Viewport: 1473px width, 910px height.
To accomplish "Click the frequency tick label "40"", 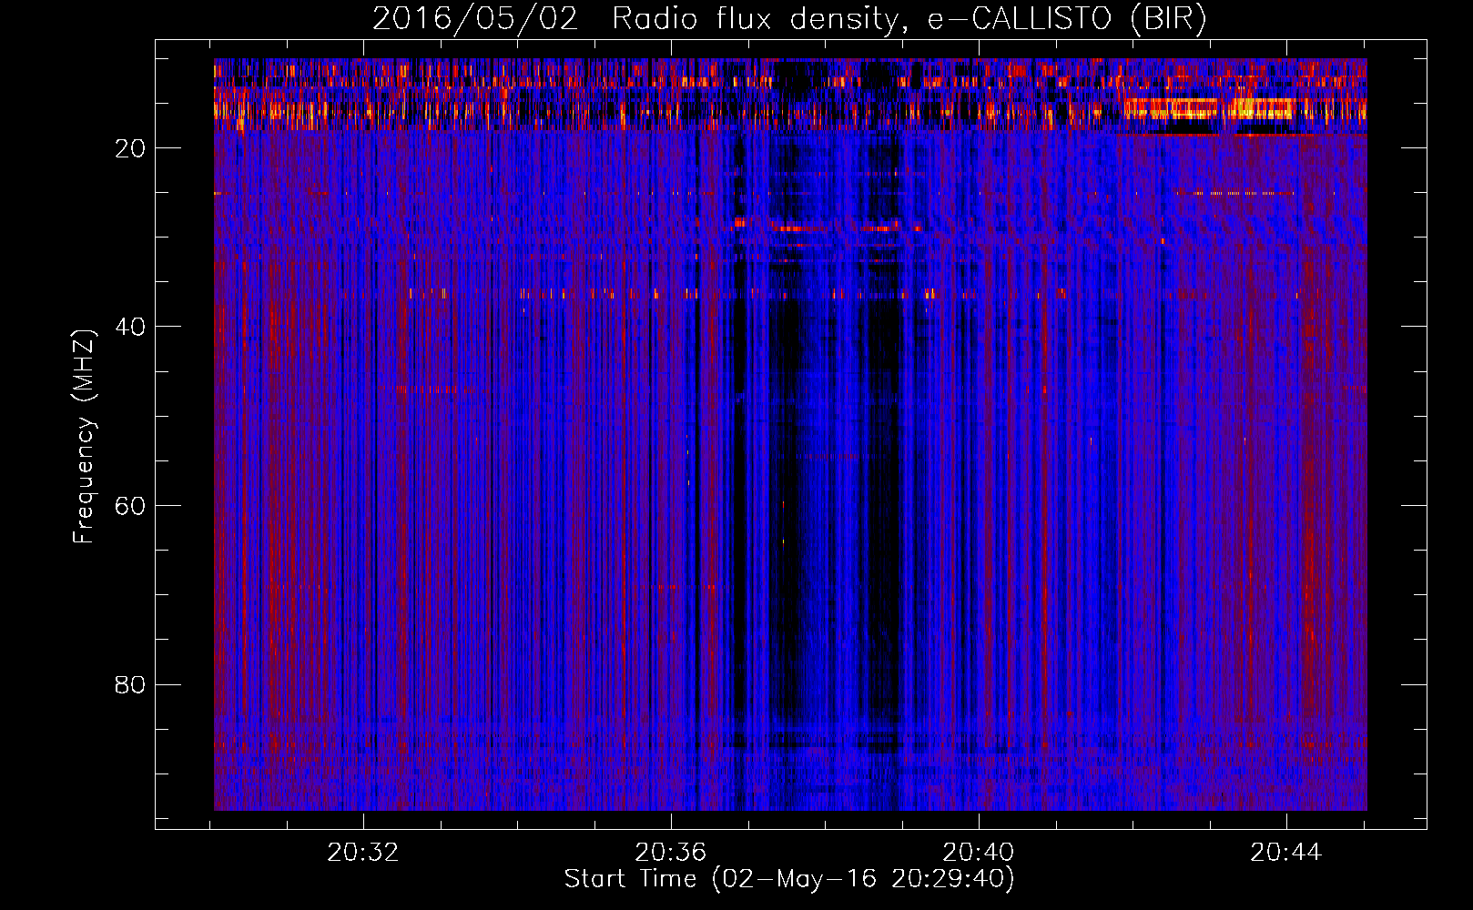I will 131,327.
